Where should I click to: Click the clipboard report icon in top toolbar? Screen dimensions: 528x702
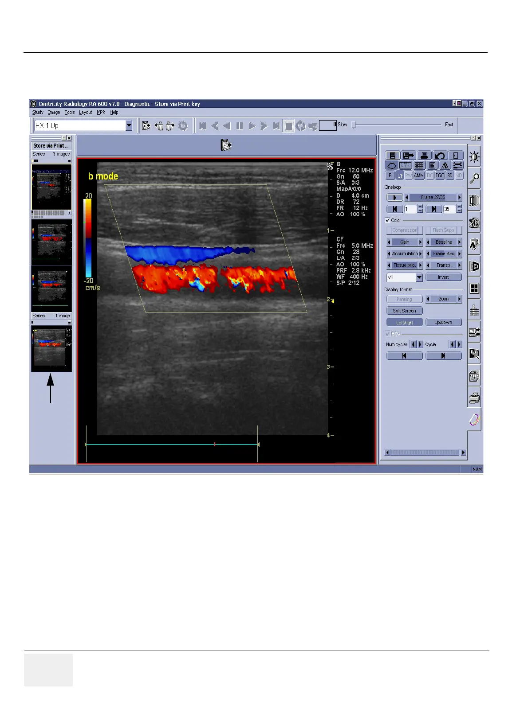[x=146, y=126]
